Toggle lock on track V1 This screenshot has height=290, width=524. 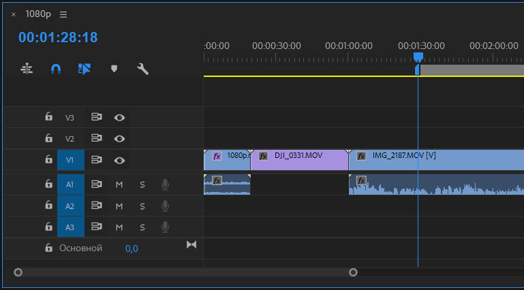click(49, 159)
